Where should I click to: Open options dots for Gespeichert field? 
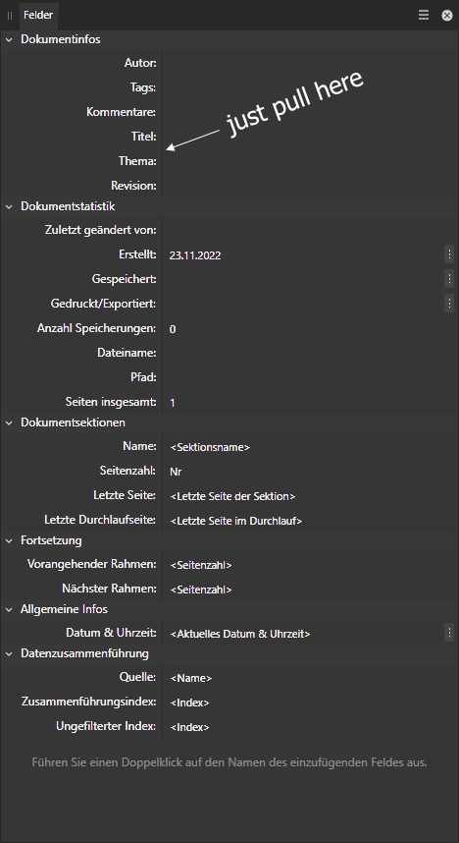(449, 278)
